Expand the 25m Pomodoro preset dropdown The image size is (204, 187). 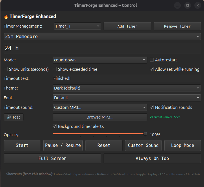102,37
